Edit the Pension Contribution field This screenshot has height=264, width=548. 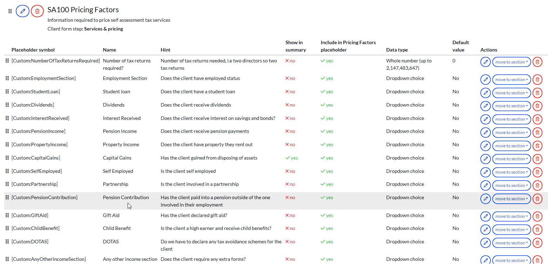[x=485, y=199]
